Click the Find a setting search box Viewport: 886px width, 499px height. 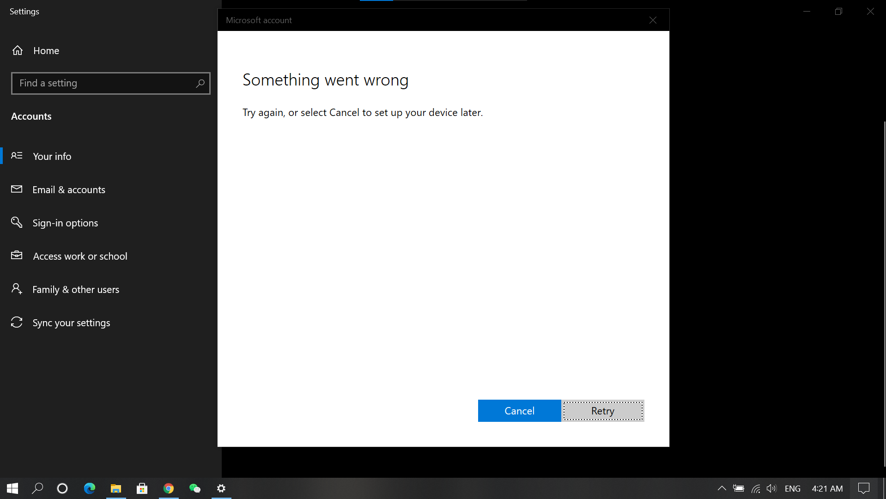tap(110, 83)
